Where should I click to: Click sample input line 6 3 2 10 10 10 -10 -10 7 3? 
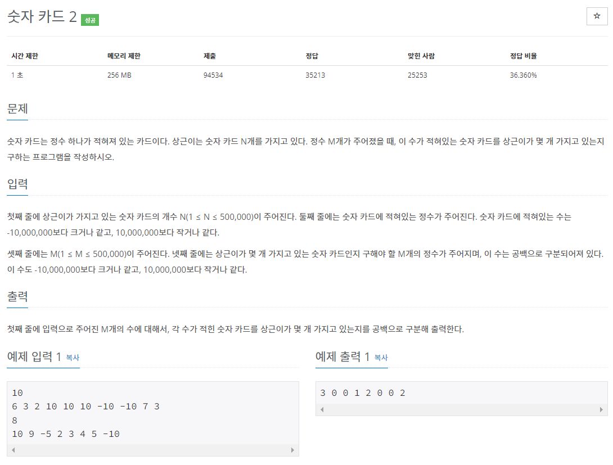point(85,407)
